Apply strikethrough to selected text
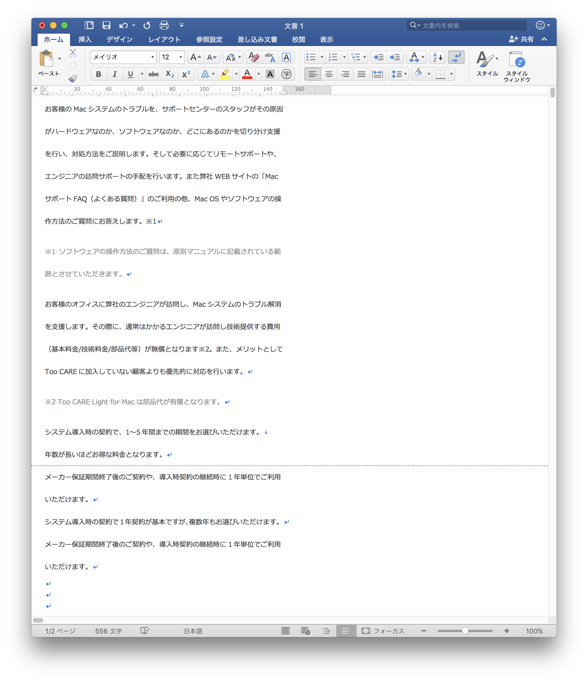Viewport: 588px width, 682px height. (153, 74)
